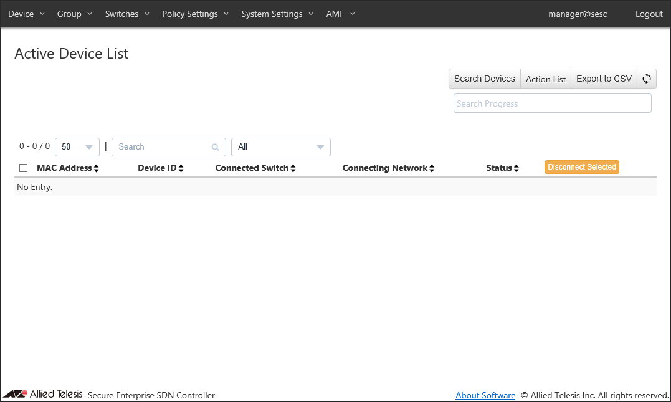Screen dimensions: 671x402
Task: Focus the device Search input field
Action: [169, 147]
